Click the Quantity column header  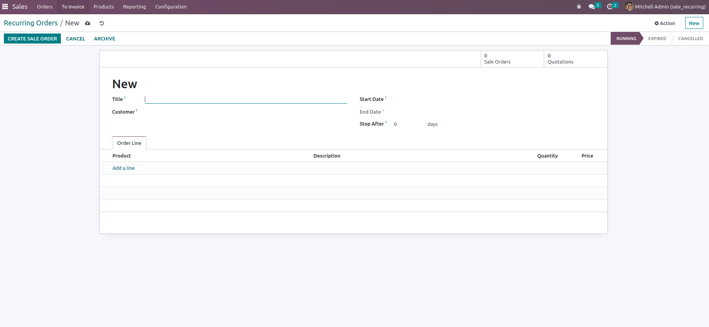547,156
